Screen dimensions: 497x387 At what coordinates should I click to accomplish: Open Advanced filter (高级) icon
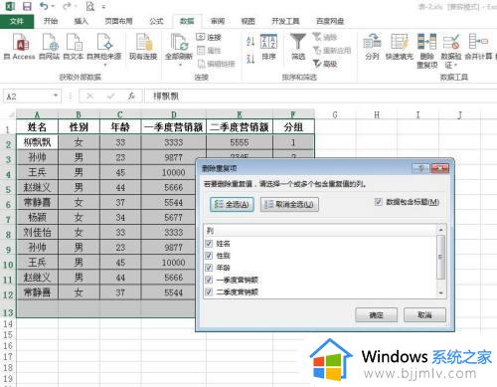[x=325, y=64]
